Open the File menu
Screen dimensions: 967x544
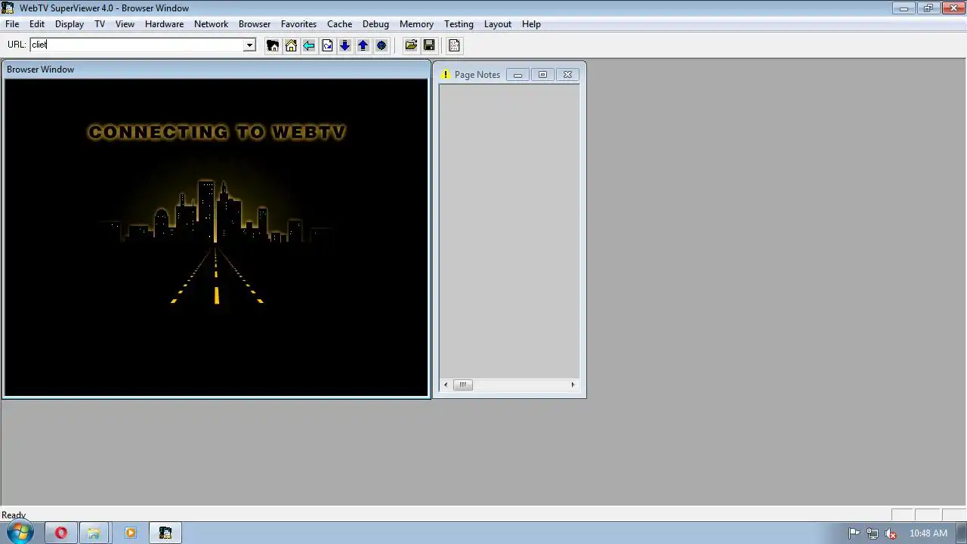[x=12, y=24]
